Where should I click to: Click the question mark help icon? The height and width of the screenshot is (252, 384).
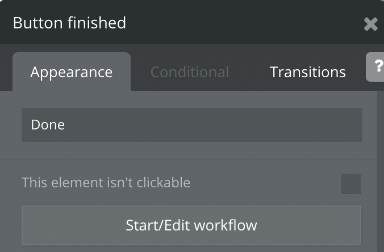(377, 68)
